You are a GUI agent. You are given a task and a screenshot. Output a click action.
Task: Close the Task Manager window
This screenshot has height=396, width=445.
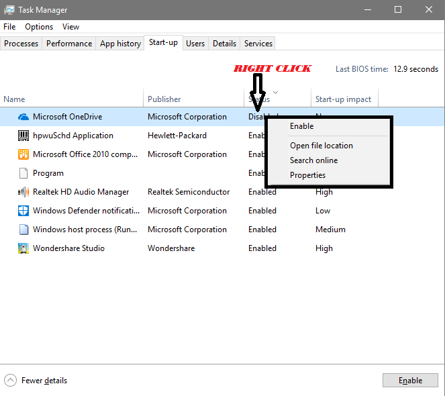pos(429,9)
